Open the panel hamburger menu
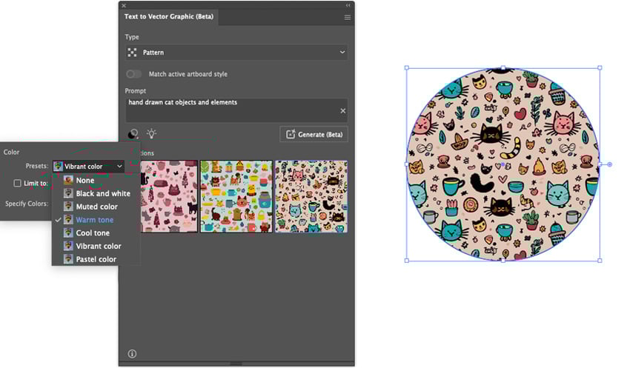 (x=348, y=17)
